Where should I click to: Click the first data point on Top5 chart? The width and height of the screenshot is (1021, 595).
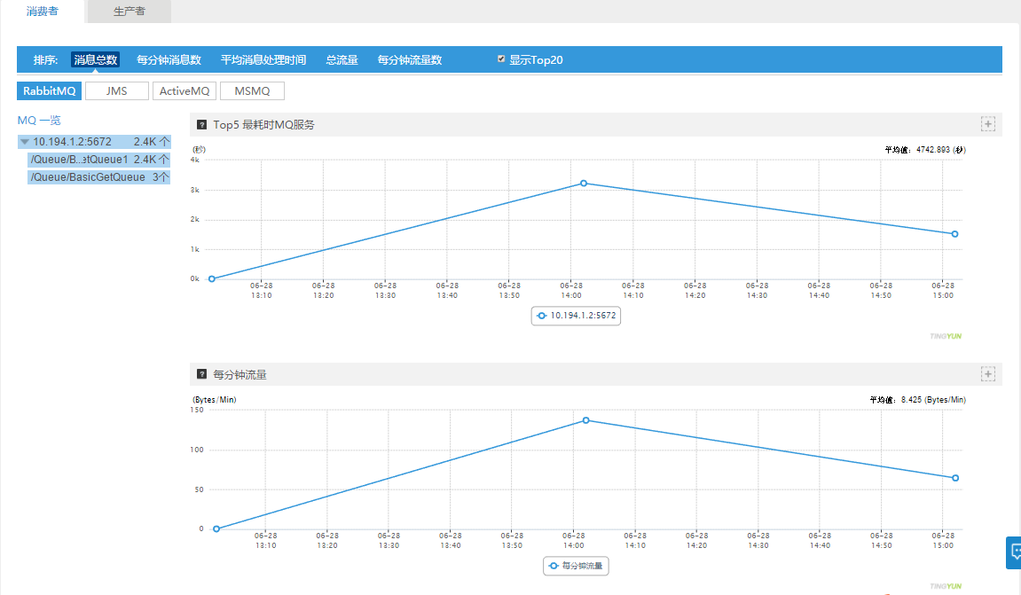(212, 278)
